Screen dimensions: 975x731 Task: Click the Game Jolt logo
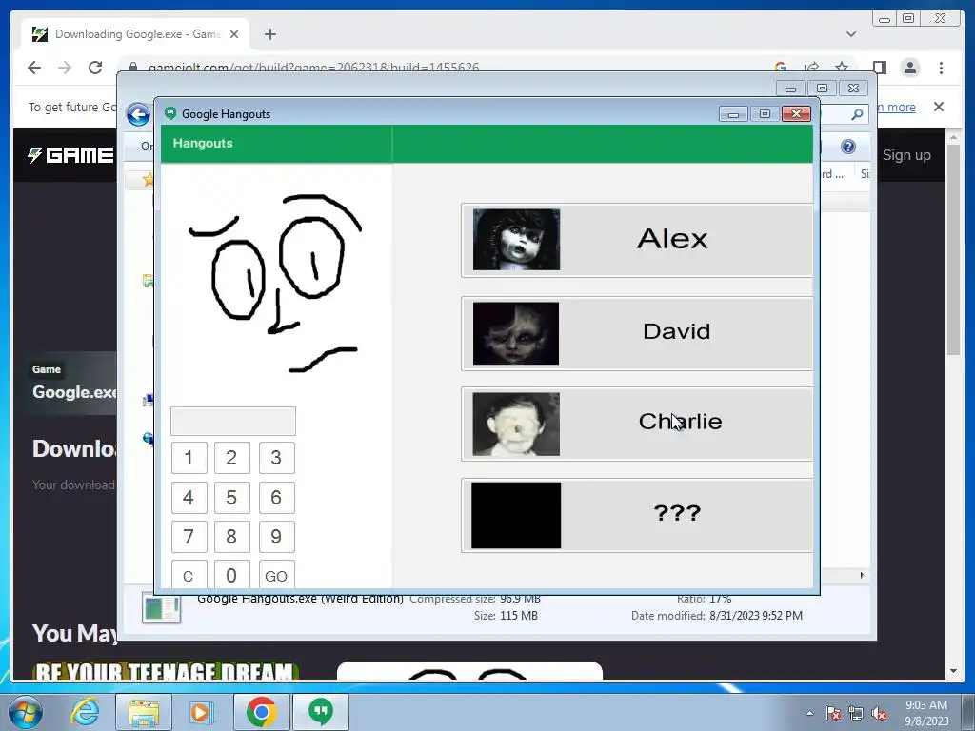click(70, 155)
